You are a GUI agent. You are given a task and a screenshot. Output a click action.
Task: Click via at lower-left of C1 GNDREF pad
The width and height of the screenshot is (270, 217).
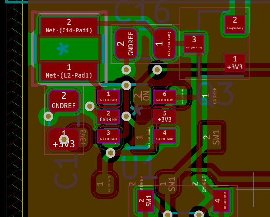pyautogui.click(x=48, y=116)
